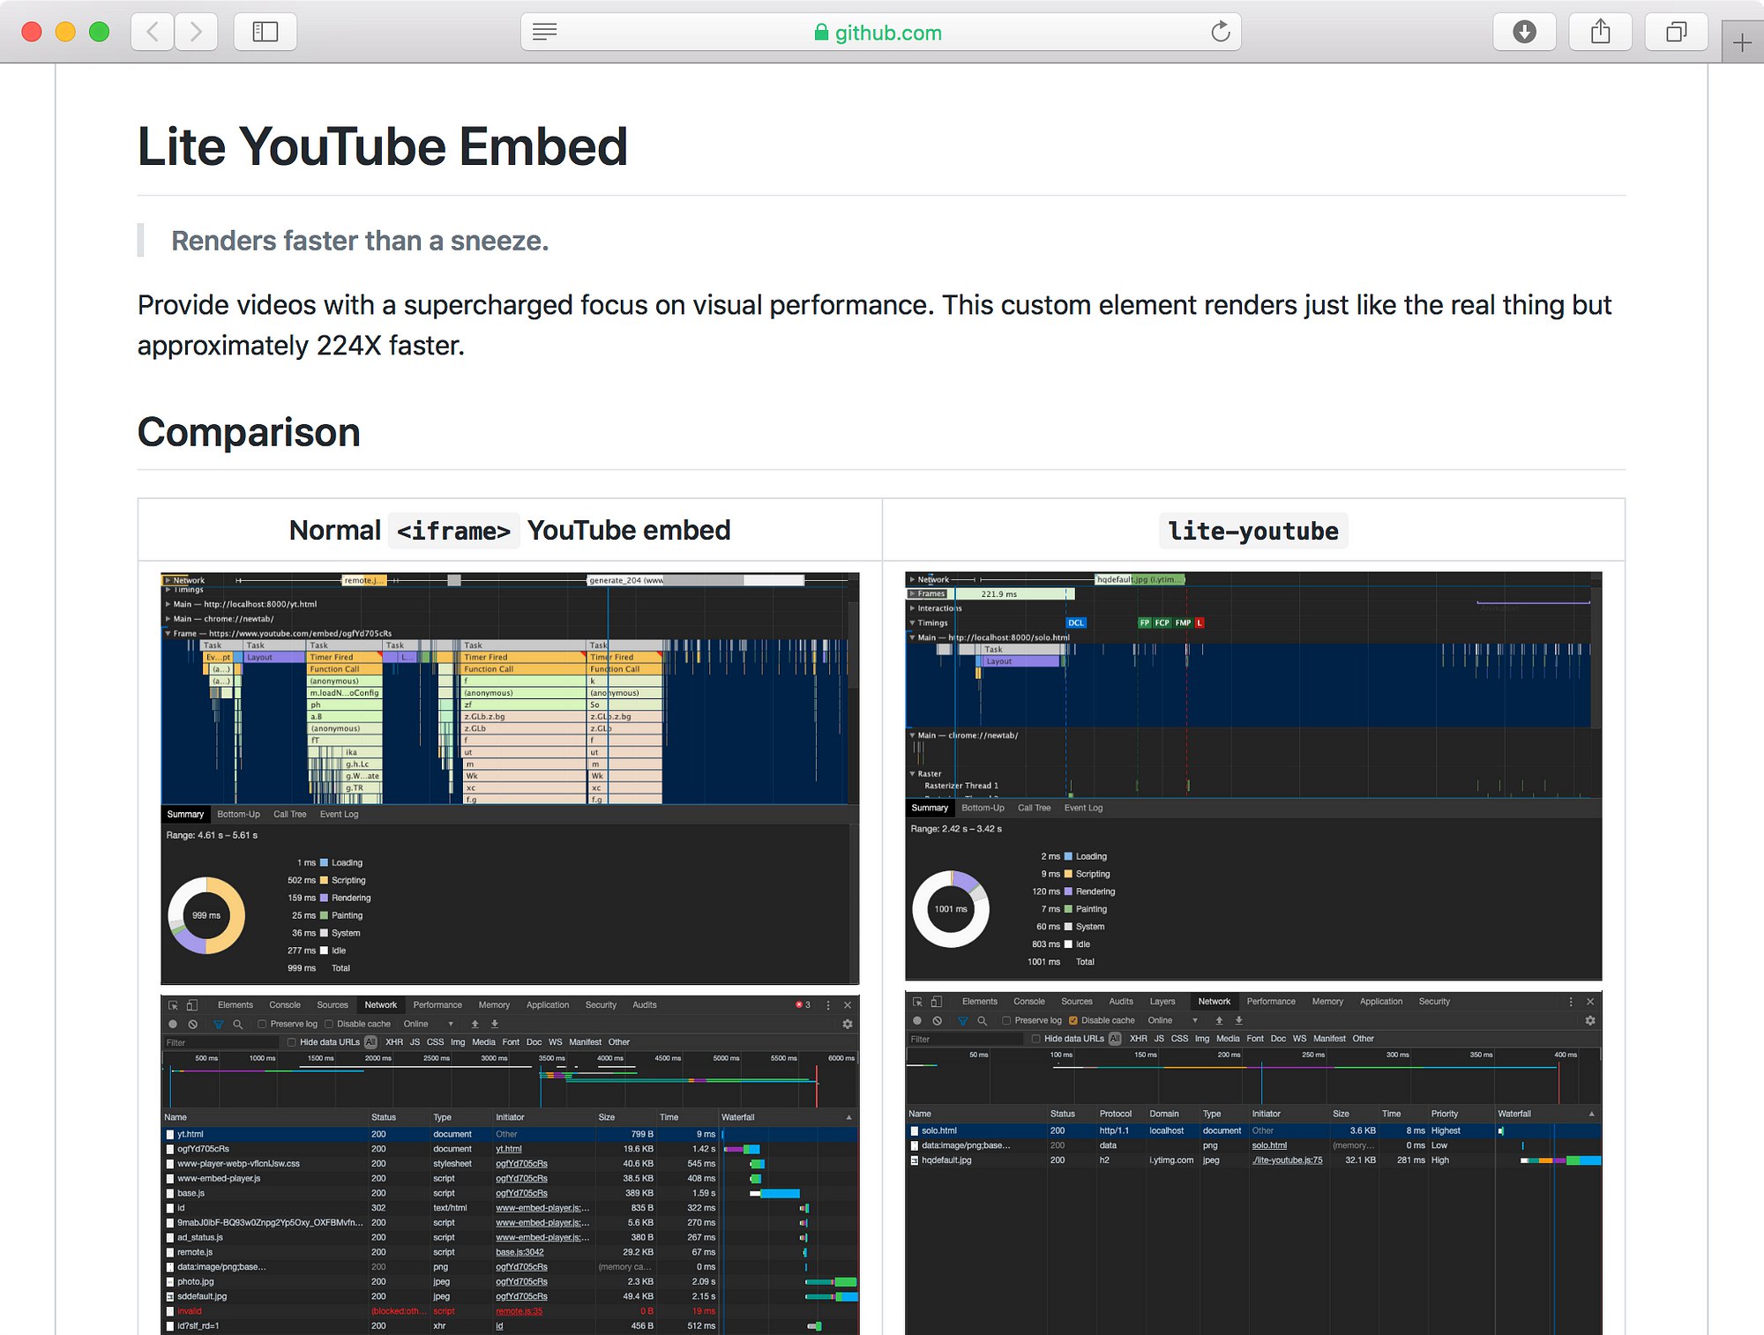This screenshot has width=1764, height=1335.
Task: Open the Safari share menu
Action: (x=1600, y=32)
